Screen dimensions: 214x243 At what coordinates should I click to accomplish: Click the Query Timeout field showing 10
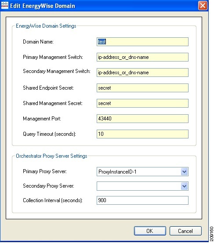click(x=142, y=134)
